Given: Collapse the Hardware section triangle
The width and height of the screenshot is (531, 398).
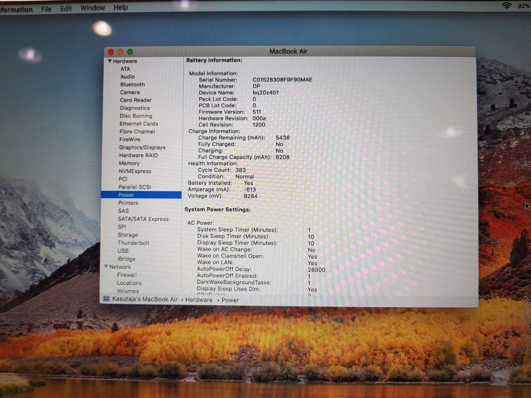Looking at the screenshot, I should [x=109, y=61].
